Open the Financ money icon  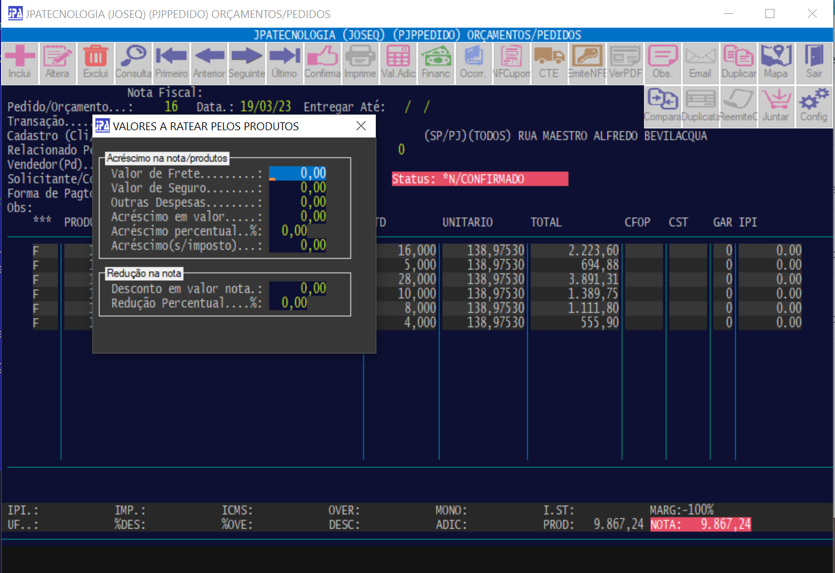click(x=436, y=62)
